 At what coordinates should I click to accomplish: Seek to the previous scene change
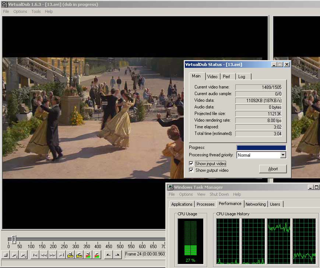pos(88,255)
